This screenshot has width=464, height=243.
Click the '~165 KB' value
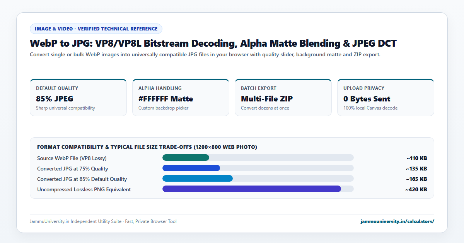416,179
